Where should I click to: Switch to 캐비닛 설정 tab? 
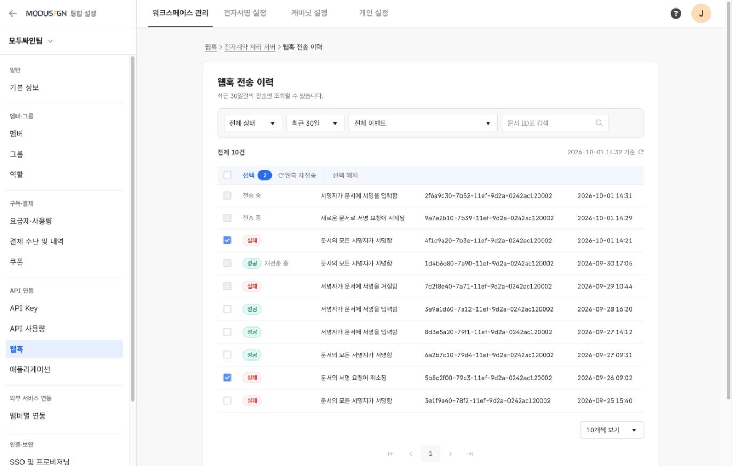pyautogui.click(x=309, y=13)
